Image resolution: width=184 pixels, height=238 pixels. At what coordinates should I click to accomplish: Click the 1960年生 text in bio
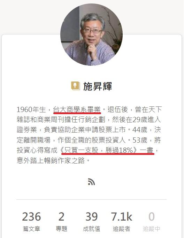31,110
